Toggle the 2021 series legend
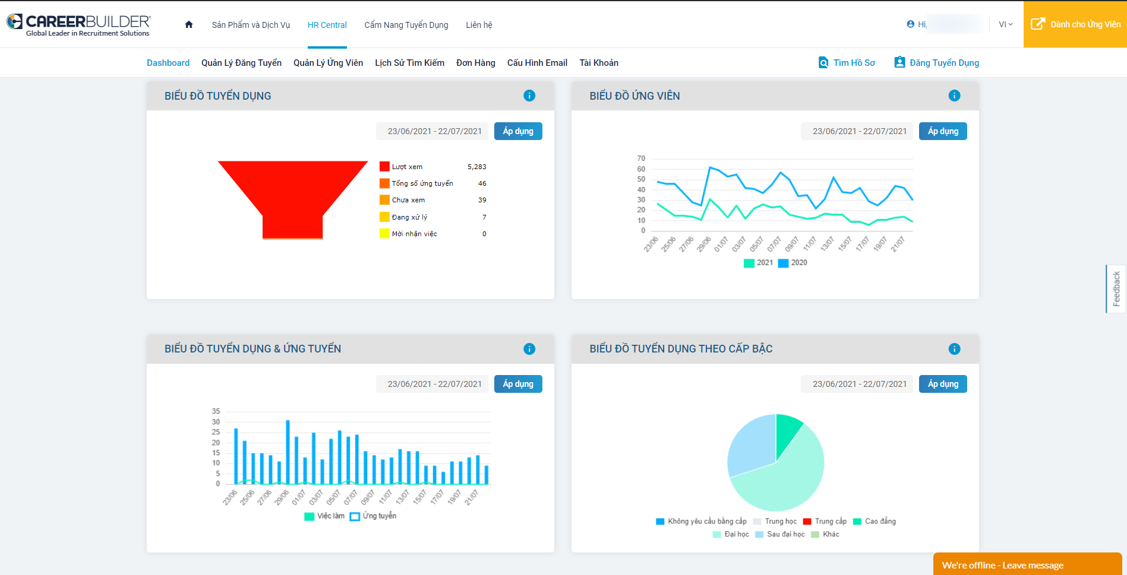Viewport: 1127px width, 575px height. (759, 263)
